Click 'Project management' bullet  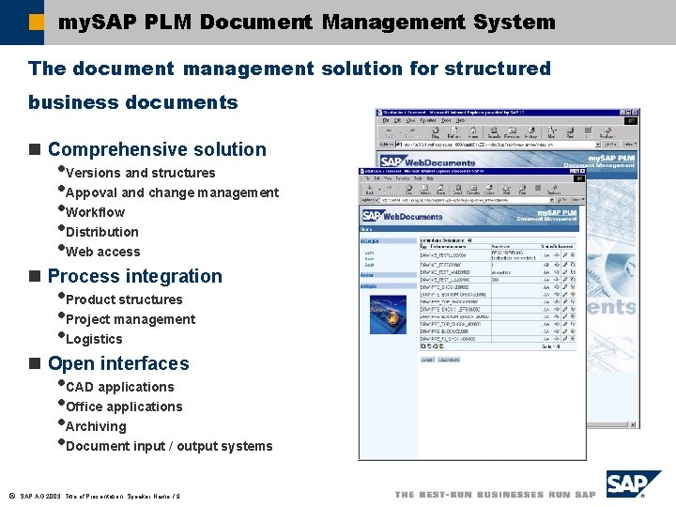[131, 319]
